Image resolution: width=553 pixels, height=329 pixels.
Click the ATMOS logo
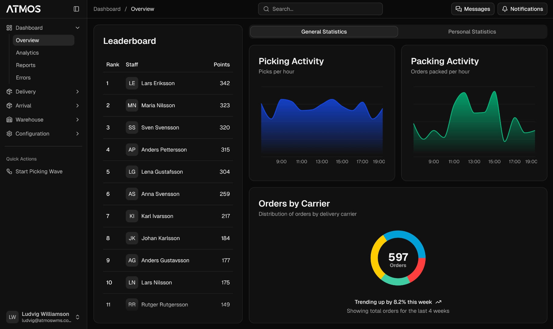click(23, 9)
